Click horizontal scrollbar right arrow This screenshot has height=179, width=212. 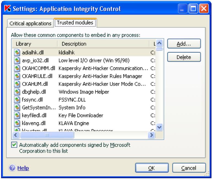(x=151, y=135)
